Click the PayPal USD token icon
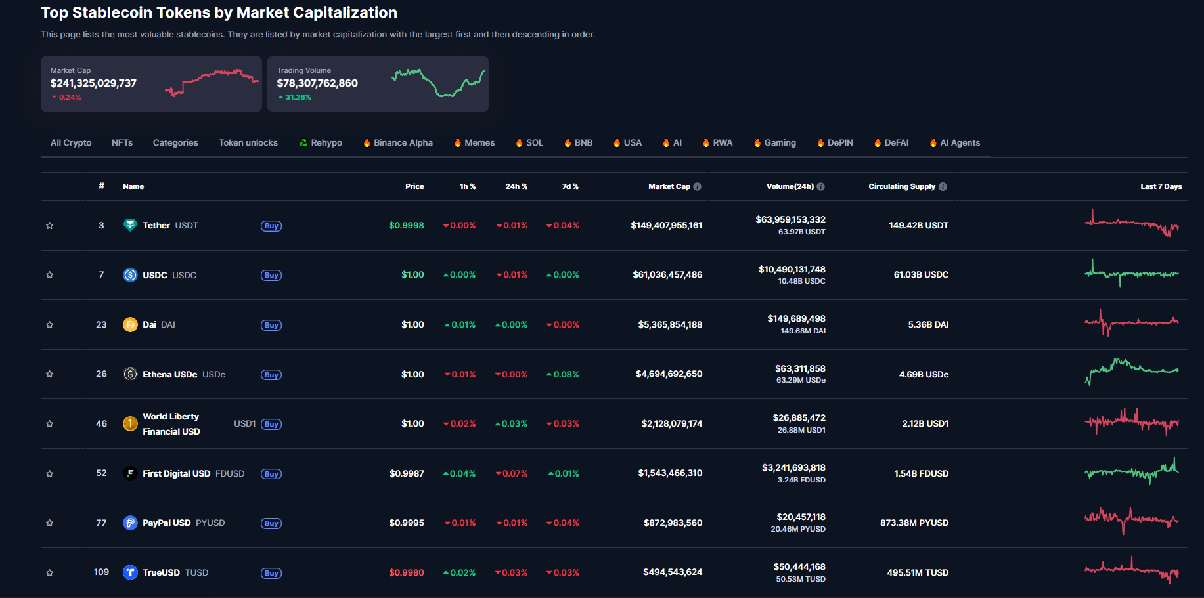This screenshot has height=598, width=1204. (x=130, y=523)
